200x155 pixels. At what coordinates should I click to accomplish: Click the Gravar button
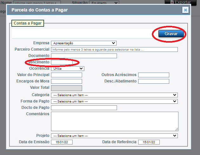pos(171,34)
